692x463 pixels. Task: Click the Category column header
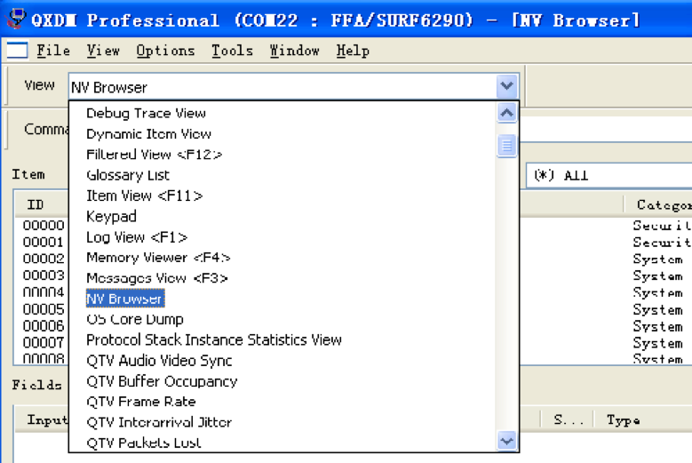(x=658, y=204)
